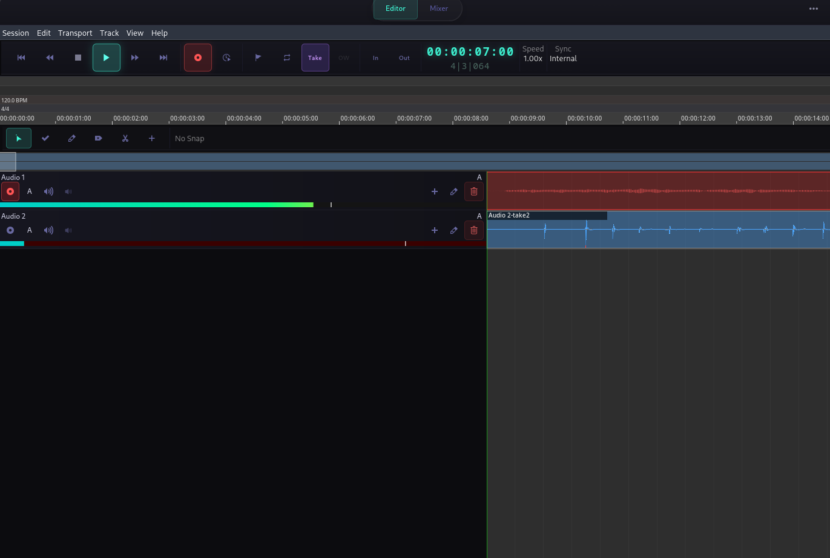Viewport: 830px width, 558px height.
Task: Click the plus icon on Audio 2 track
Action: coord(434,230)
